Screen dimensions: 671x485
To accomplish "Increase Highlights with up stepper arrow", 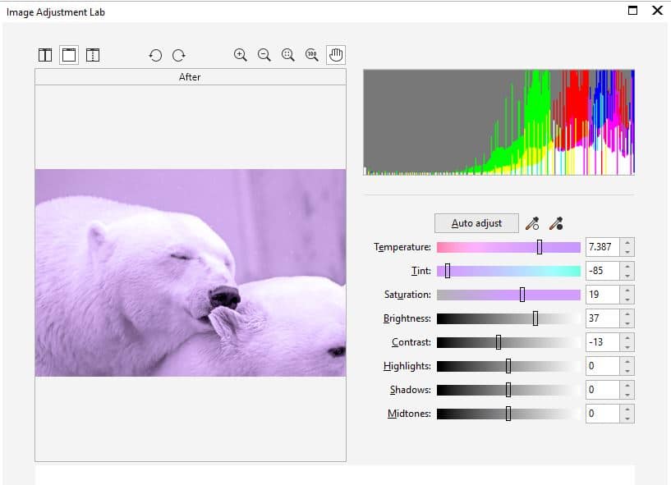I will (627, 361).
